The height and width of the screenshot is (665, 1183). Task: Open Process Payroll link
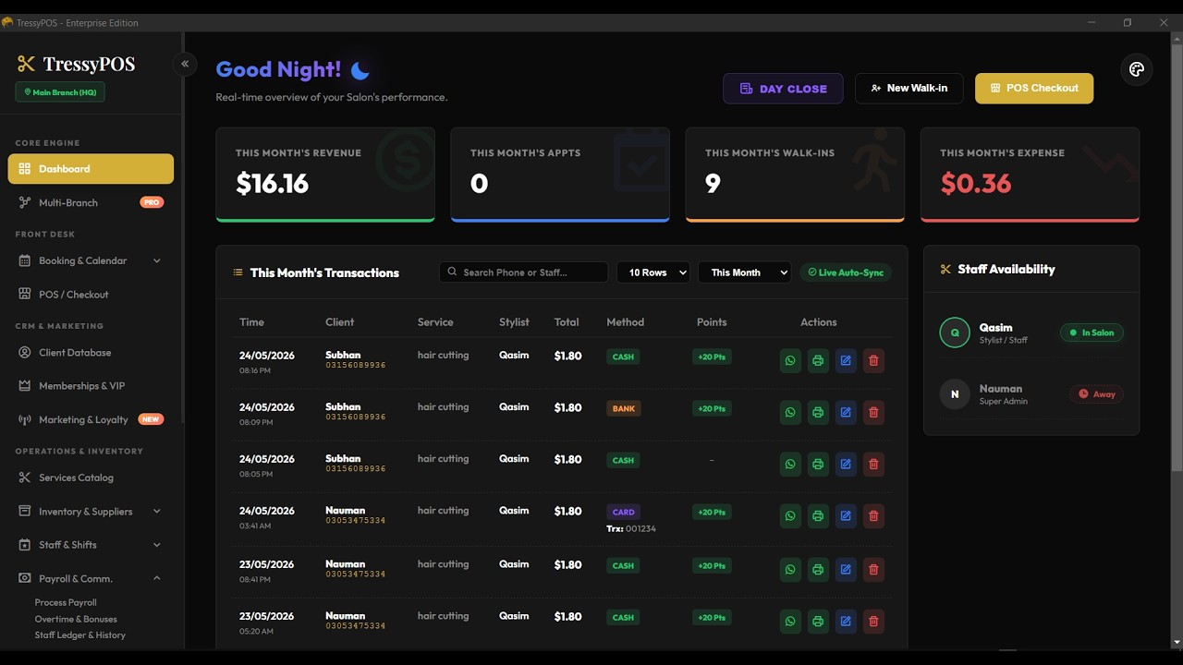pos(66,602)
